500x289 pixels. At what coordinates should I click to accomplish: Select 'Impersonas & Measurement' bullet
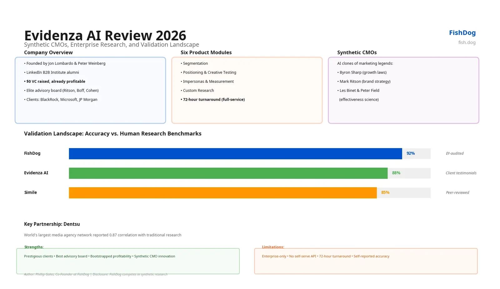click(207, 82)
